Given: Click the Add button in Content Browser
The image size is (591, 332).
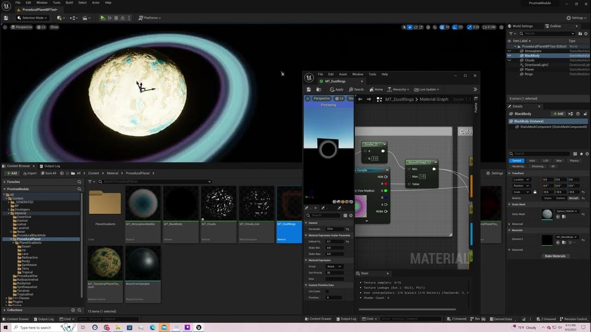Looking at the screenshot, I should 12,173.
